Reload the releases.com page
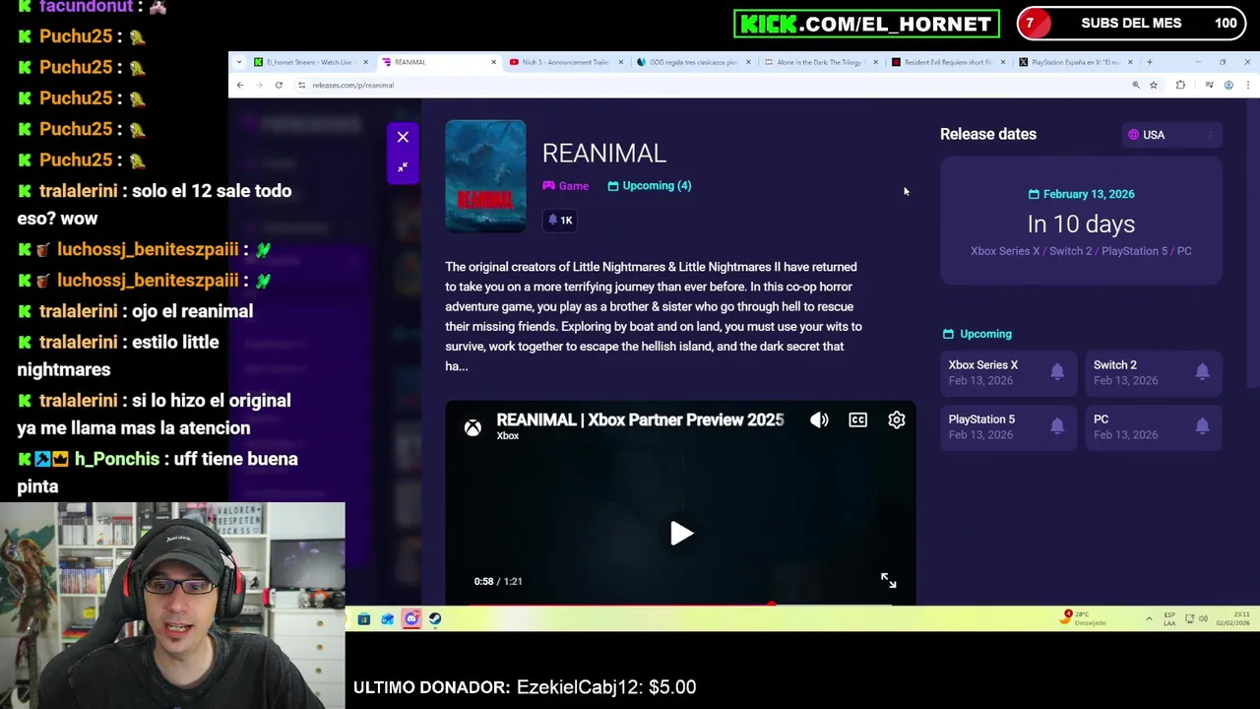Image resolution: width=1260 pixels, height=709 pixels. [279, 86]
